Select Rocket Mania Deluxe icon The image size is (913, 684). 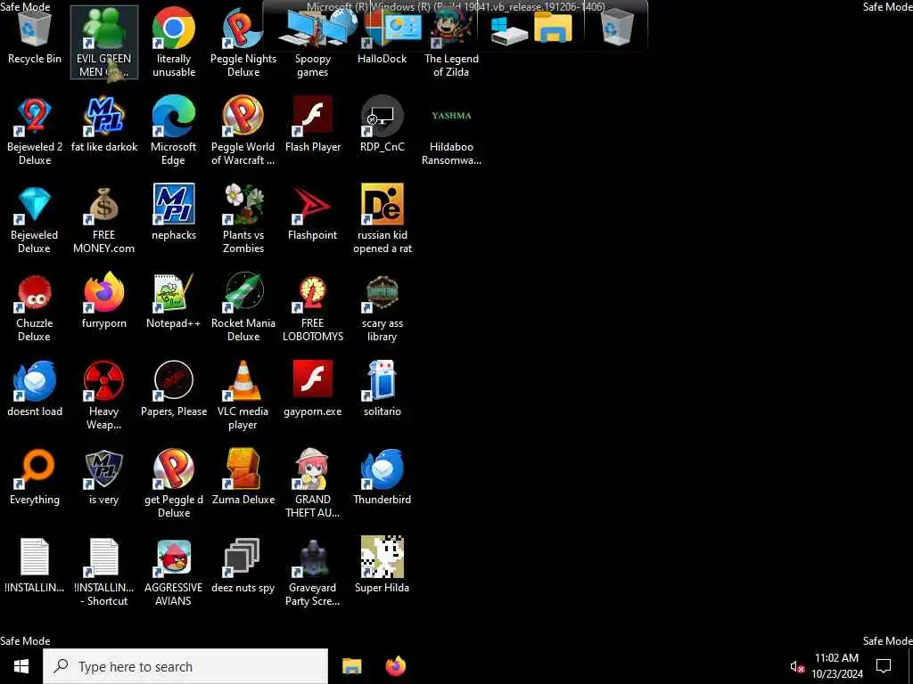pyautogui.click(x=243, y=307)
